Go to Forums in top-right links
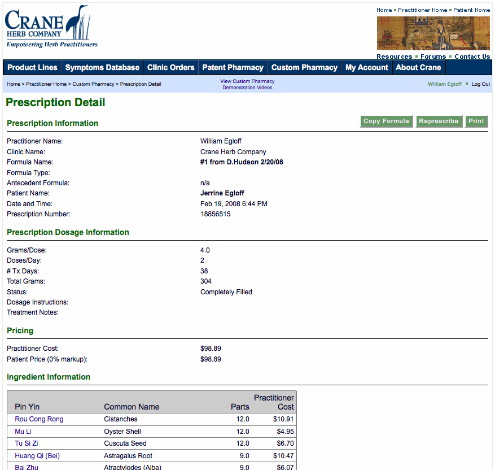495x470 pixels. [433, 56]
